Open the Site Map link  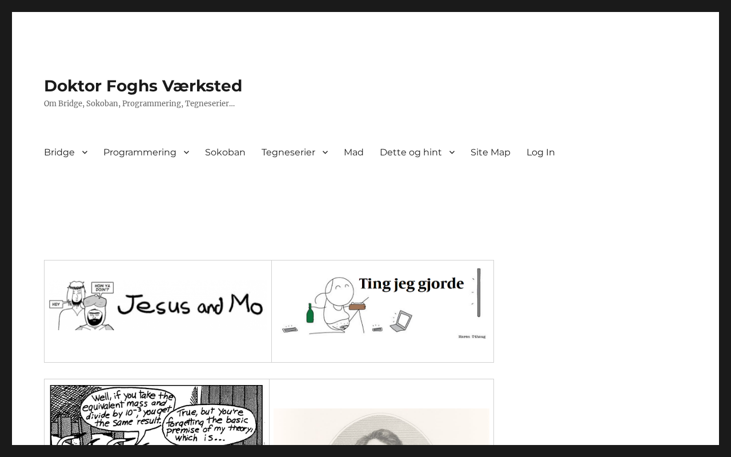491,152
